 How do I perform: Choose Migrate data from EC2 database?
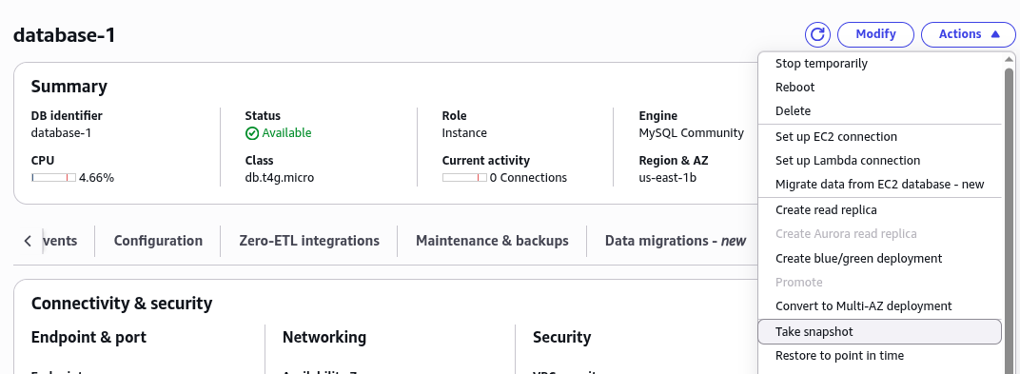click(880, 185)
